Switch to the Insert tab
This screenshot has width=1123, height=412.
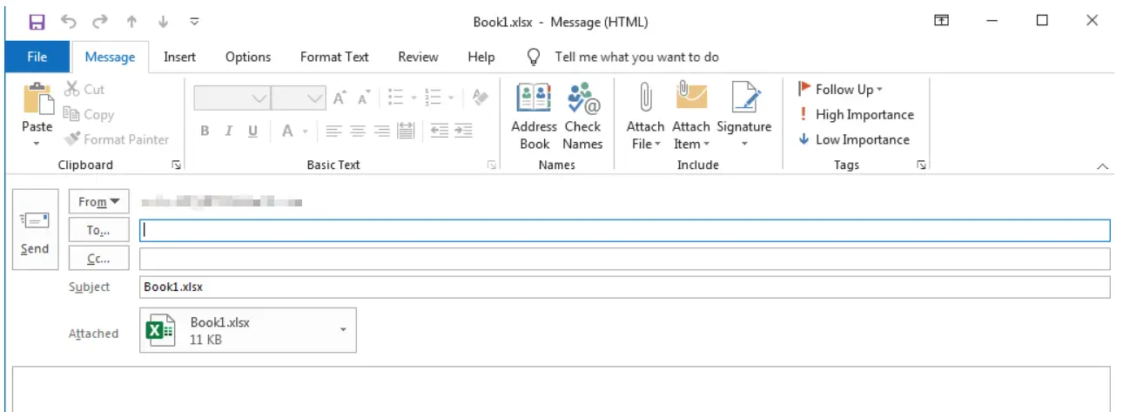pyautogui.click(x=179, y=57)
